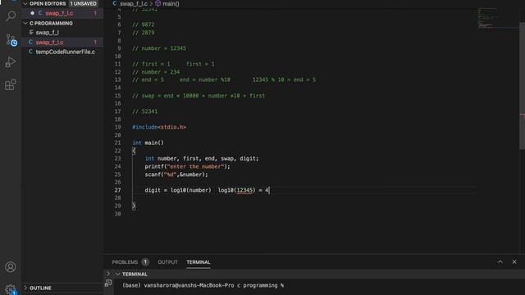This screenshot has width=525, height=295.
Task: Open the Extensions view
Action: 11,84
